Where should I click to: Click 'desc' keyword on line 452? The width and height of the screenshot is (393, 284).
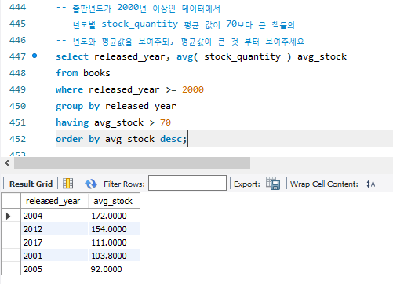pos(171,139)
